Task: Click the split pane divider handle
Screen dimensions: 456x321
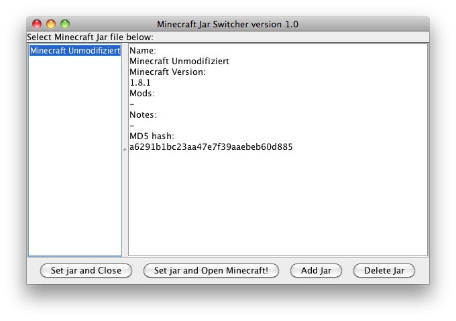Action: tap(125, 150)
